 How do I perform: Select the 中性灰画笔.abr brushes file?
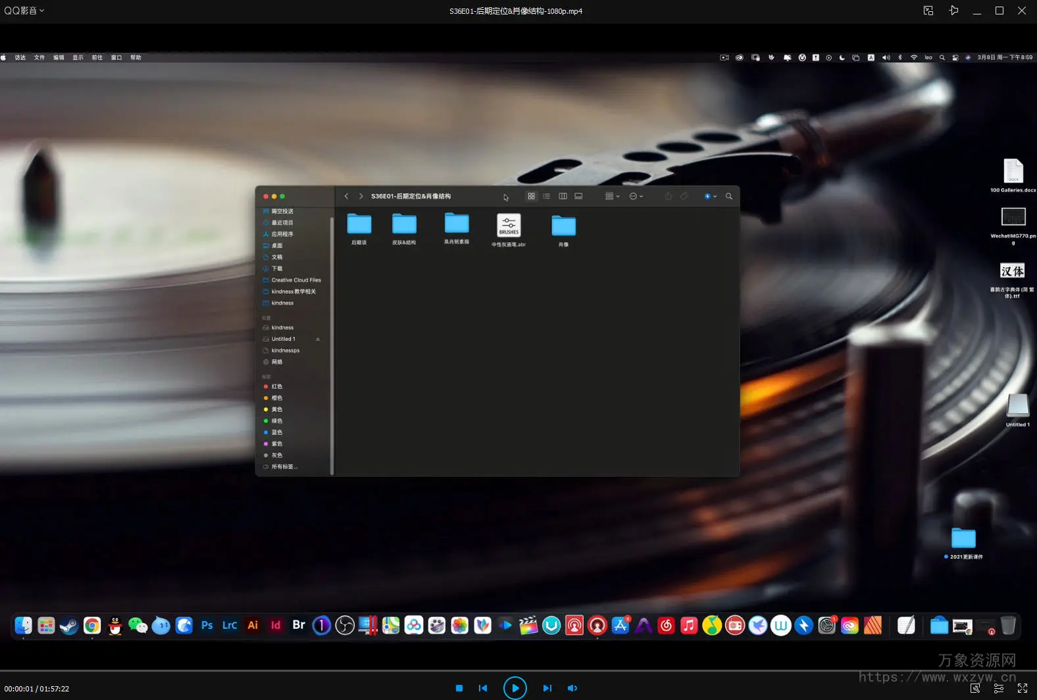[509, 226]
